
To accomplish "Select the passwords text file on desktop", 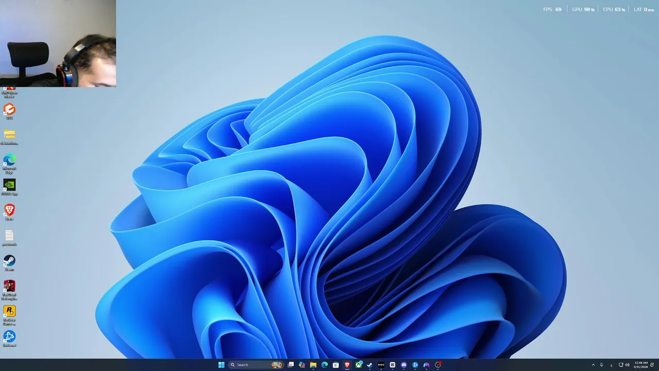I will (x=9, y=238).
